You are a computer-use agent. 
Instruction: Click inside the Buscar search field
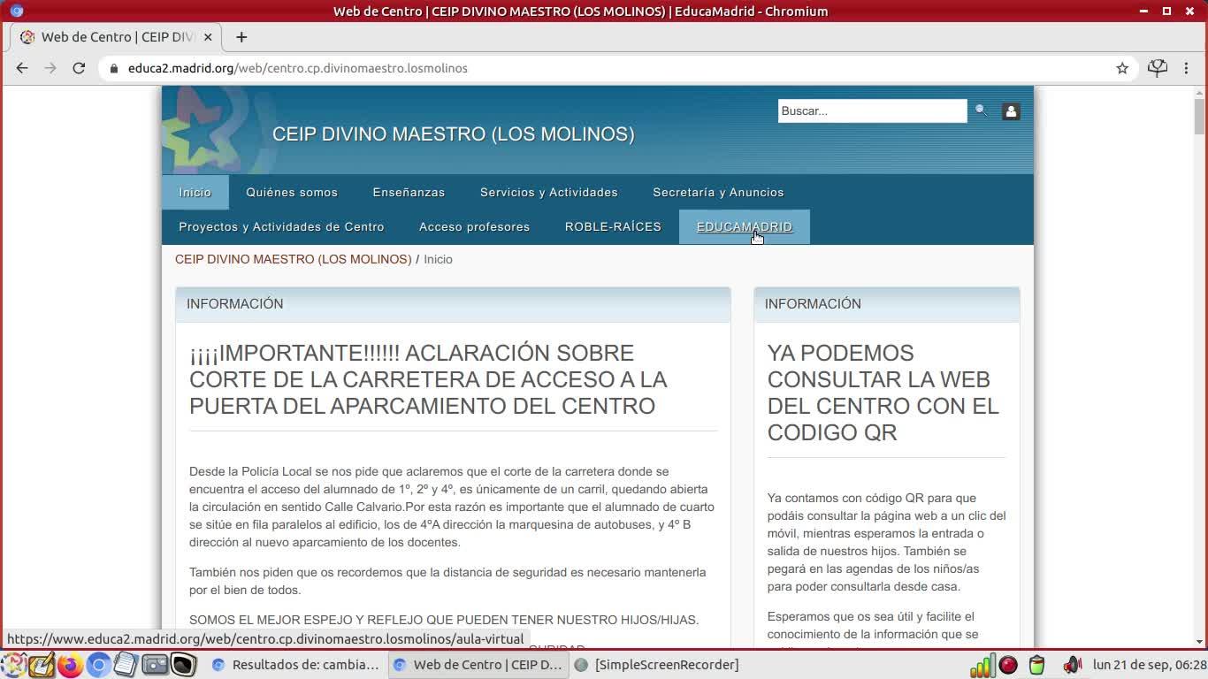coord(872,111)
